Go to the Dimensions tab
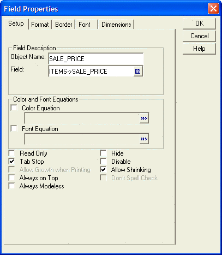The height and width of the screenshot is (255, 222). (116, 25)
